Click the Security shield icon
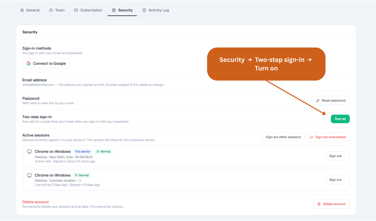Viewport: 376px width, 221px height. (114, 10)
